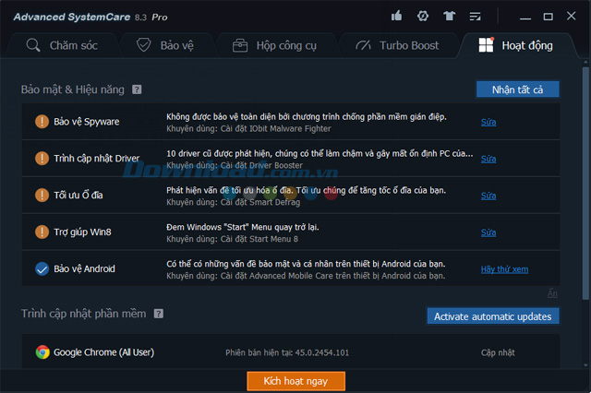Open the options menu list icon
The height and width of the screenshot is (393, 591).
point(475,17)
